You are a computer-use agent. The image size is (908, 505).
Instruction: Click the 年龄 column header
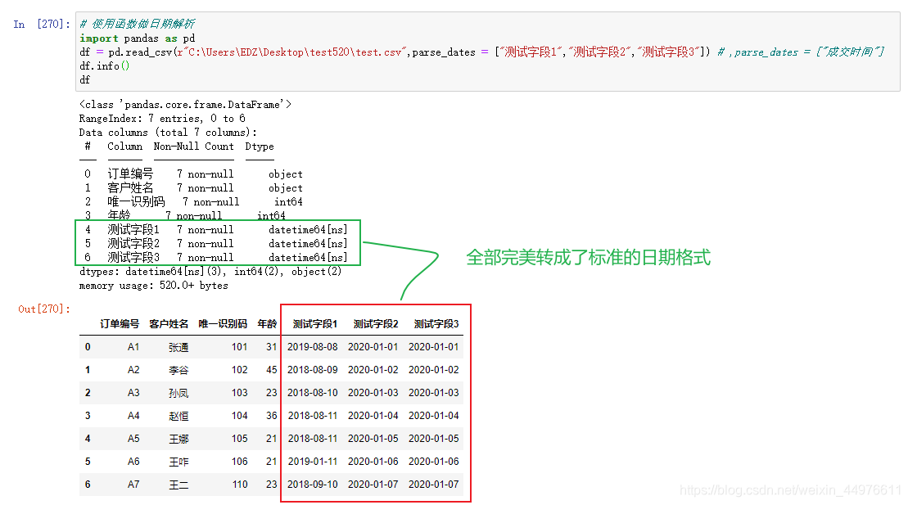click(267, 324)
